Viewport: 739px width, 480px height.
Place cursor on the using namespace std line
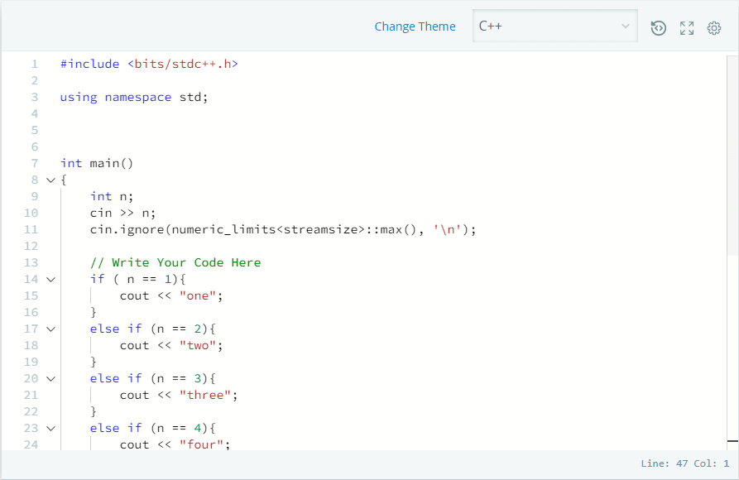[x=132, y=97]
